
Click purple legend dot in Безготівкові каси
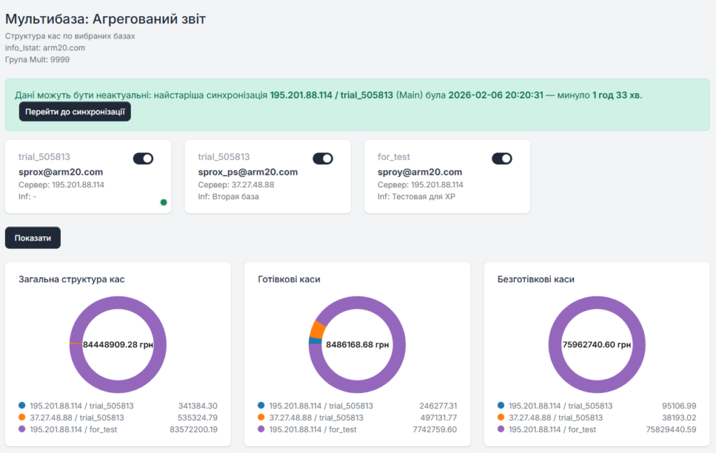[501, 429]
